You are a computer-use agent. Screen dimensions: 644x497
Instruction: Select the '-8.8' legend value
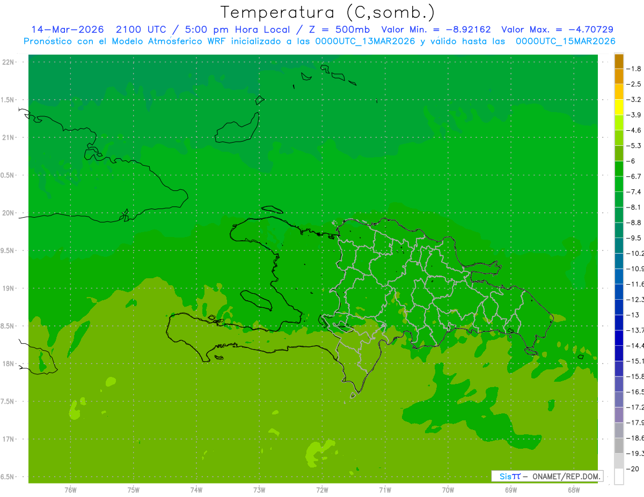point(634,222)
